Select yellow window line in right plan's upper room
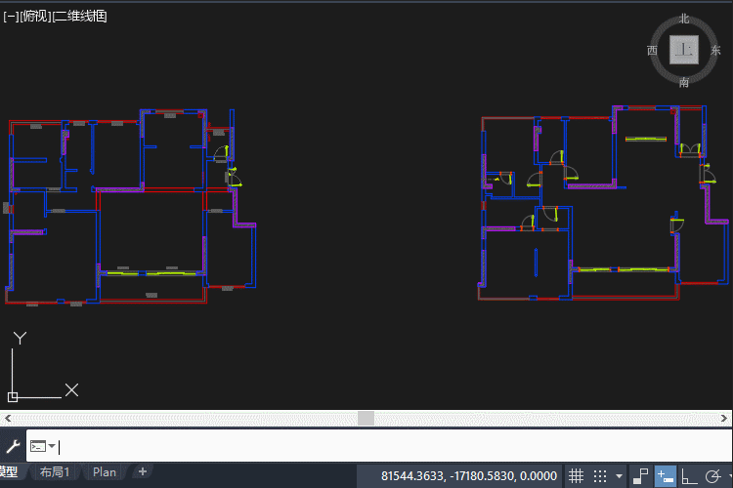 646,139
